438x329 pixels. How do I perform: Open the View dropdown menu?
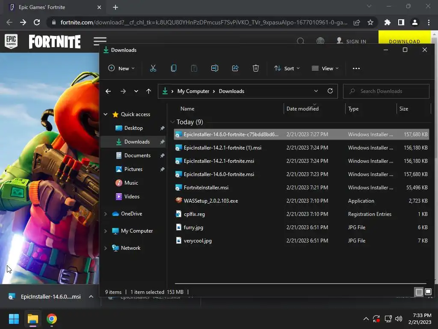point(325,68)
